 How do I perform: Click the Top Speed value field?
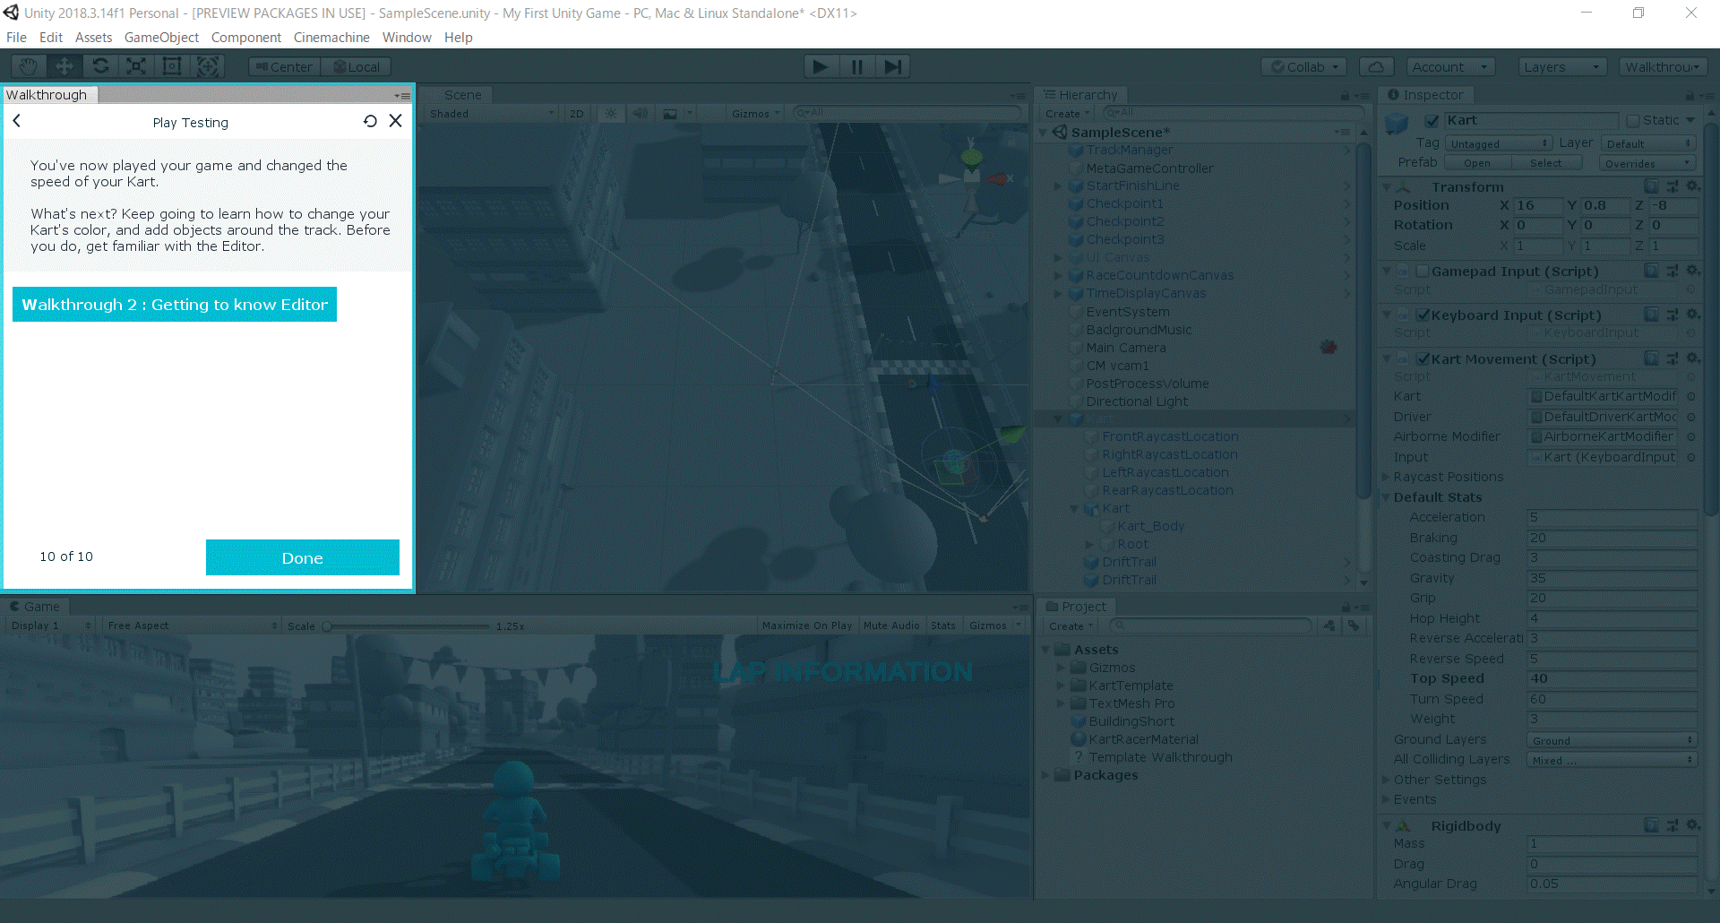(x=1612, y=678)
